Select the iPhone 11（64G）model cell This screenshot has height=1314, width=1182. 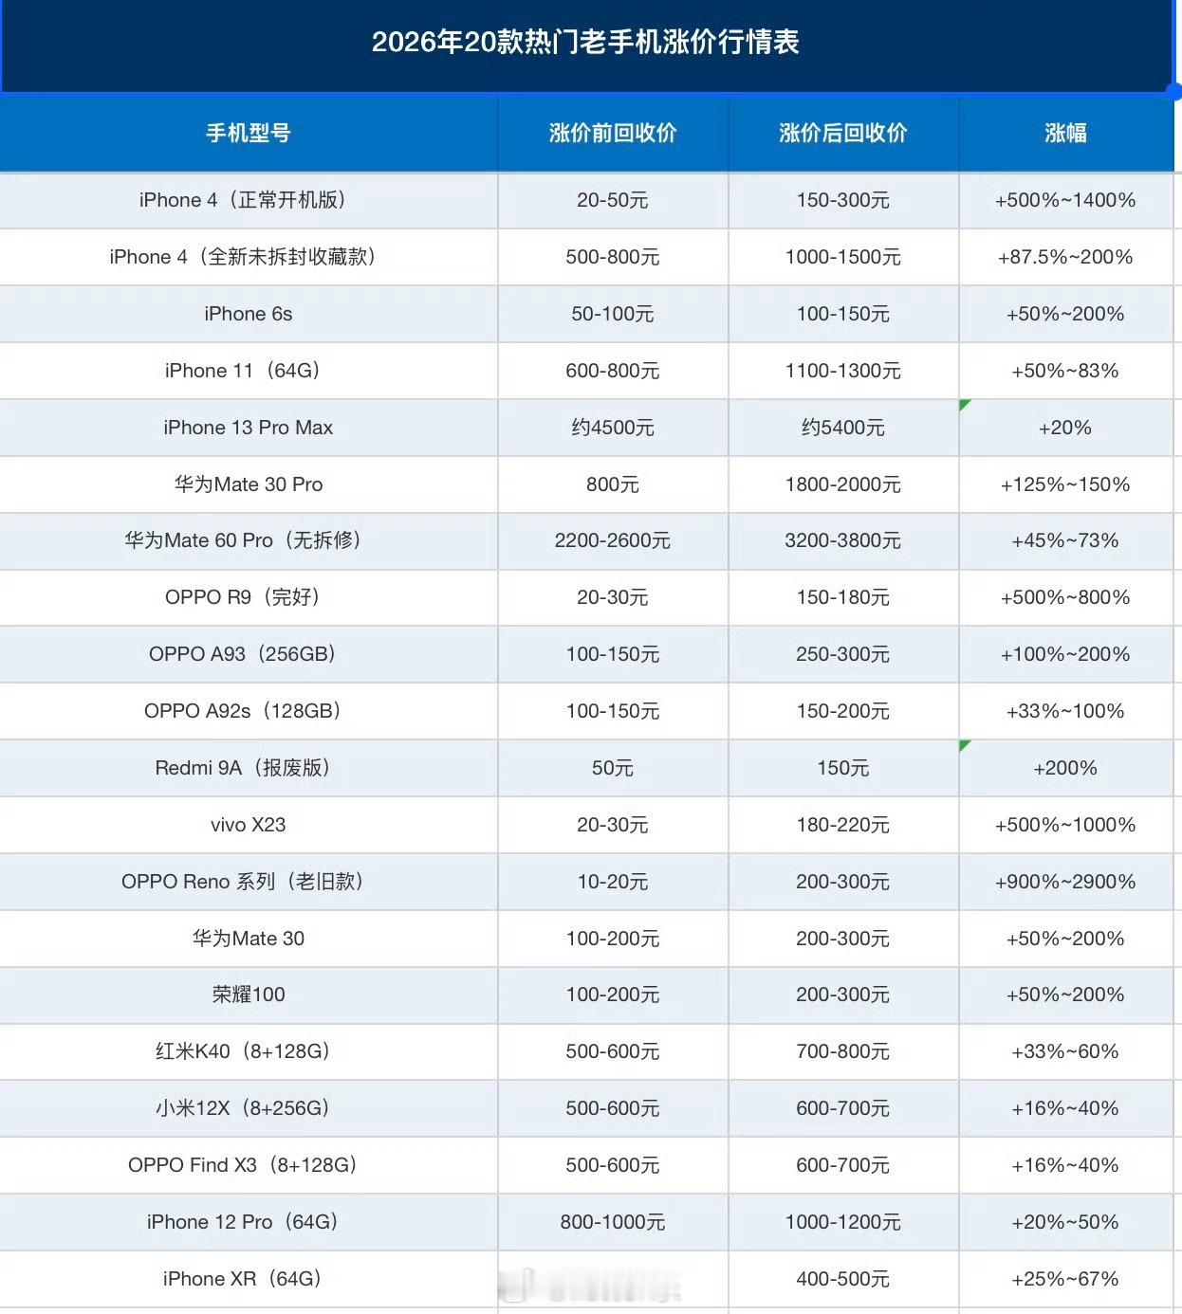pos(249,371)
